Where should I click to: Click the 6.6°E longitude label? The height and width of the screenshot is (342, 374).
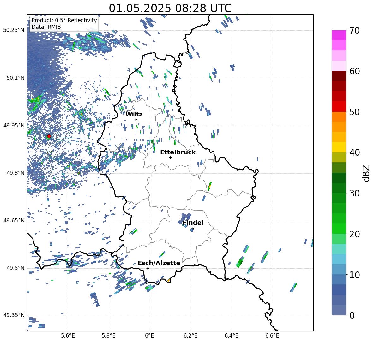(272, 336)
